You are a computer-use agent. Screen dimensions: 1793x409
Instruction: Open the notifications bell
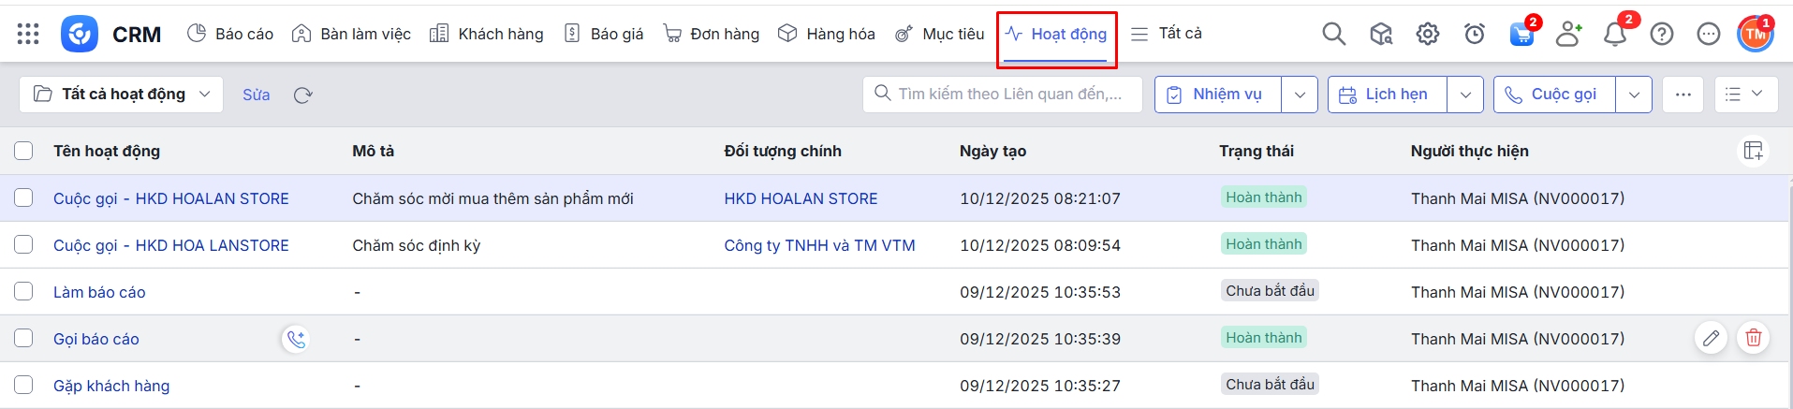1614,35
